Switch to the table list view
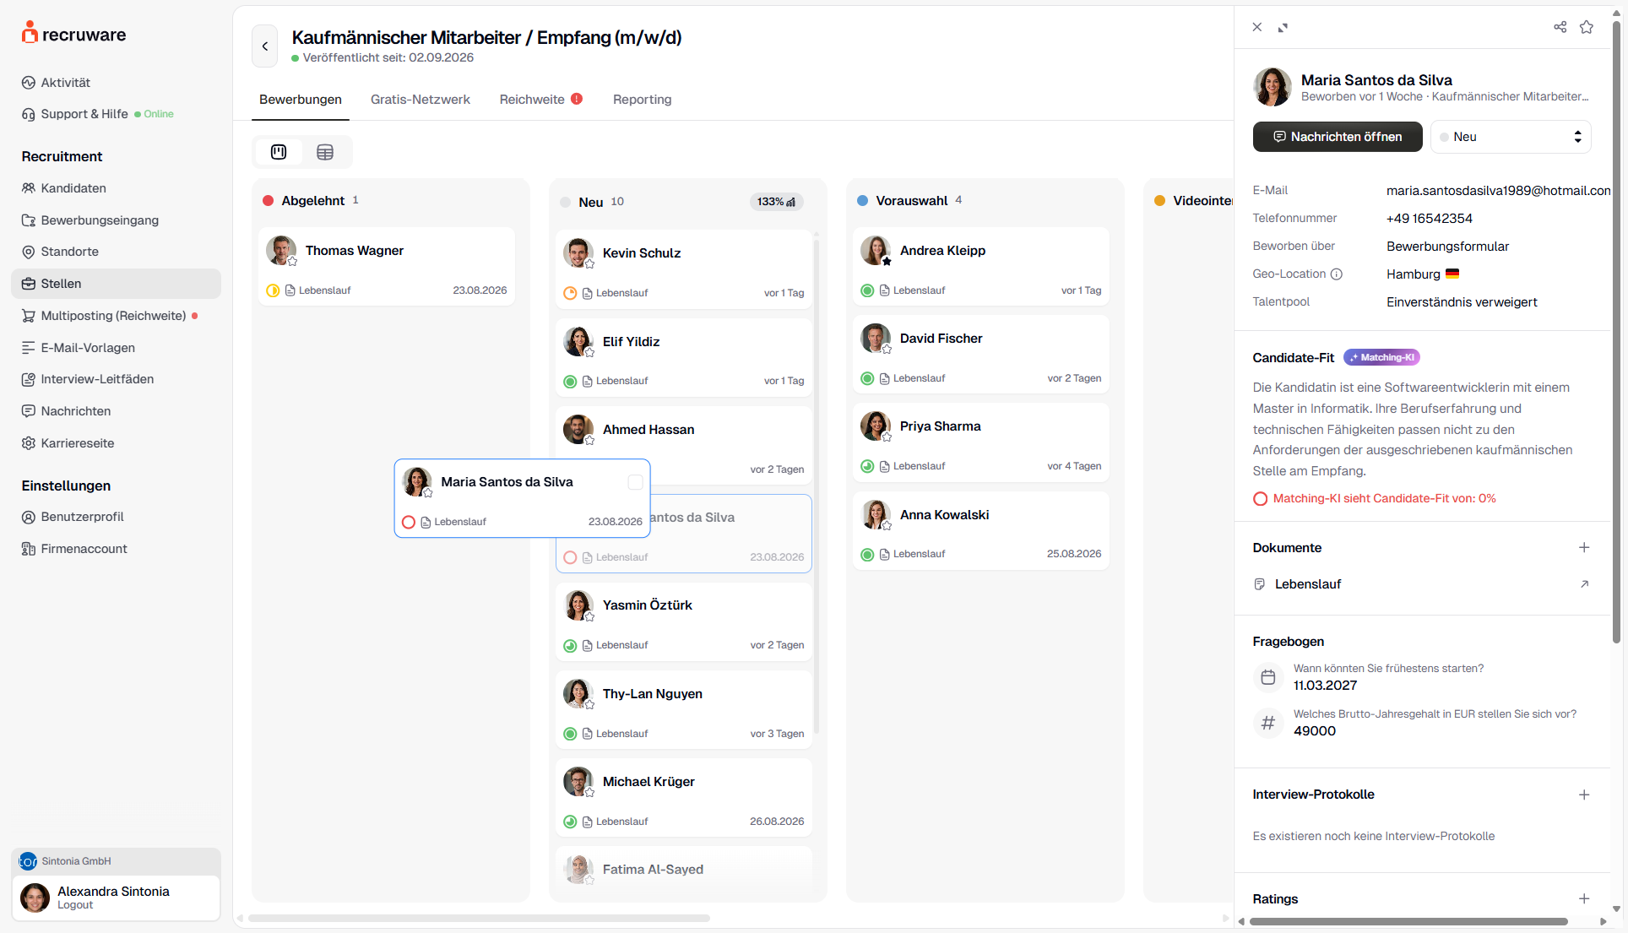The width and height of the screenshot is (1628, 933). click(325, 152)
